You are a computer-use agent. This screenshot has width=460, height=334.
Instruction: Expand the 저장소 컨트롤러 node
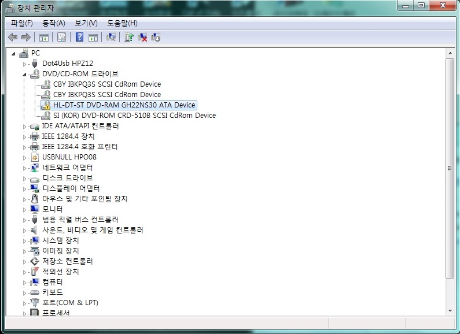click(25, 262)
